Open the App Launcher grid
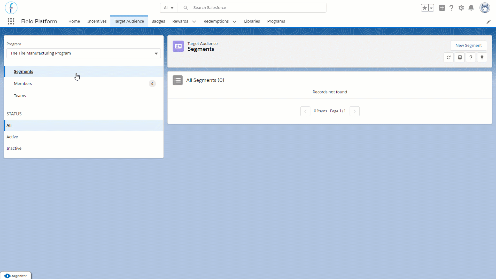Screen dimensions: 496x279 (11, 21)
